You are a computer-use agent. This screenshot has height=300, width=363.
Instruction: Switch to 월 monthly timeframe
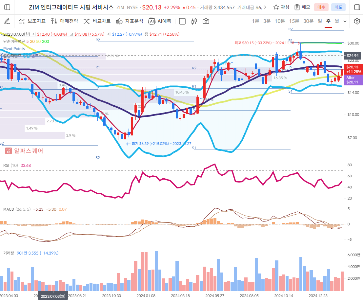[x=337, y=21]
